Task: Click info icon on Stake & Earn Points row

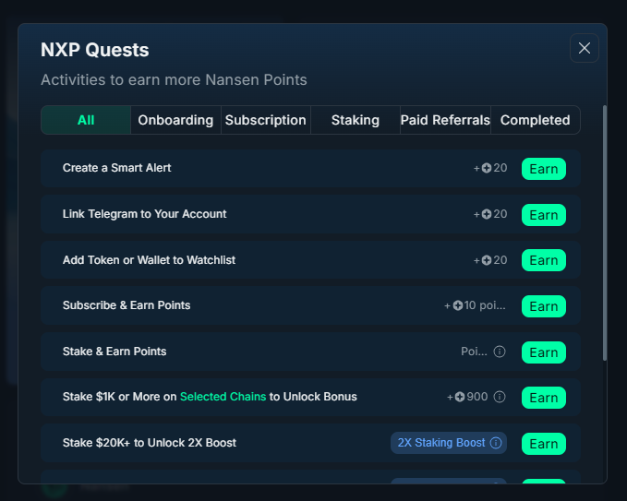Action: [x=500, y=352]
